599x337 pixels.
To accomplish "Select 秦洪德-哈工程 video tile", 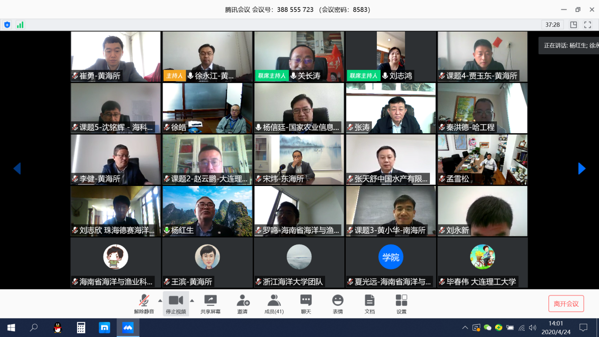I will pyautogui.click(x=482, y=108).
